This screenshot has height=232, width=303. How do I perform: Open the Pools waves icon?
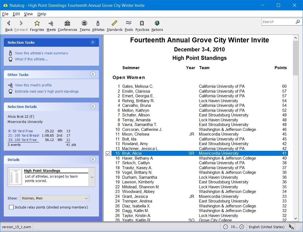[x=129, y=23]
